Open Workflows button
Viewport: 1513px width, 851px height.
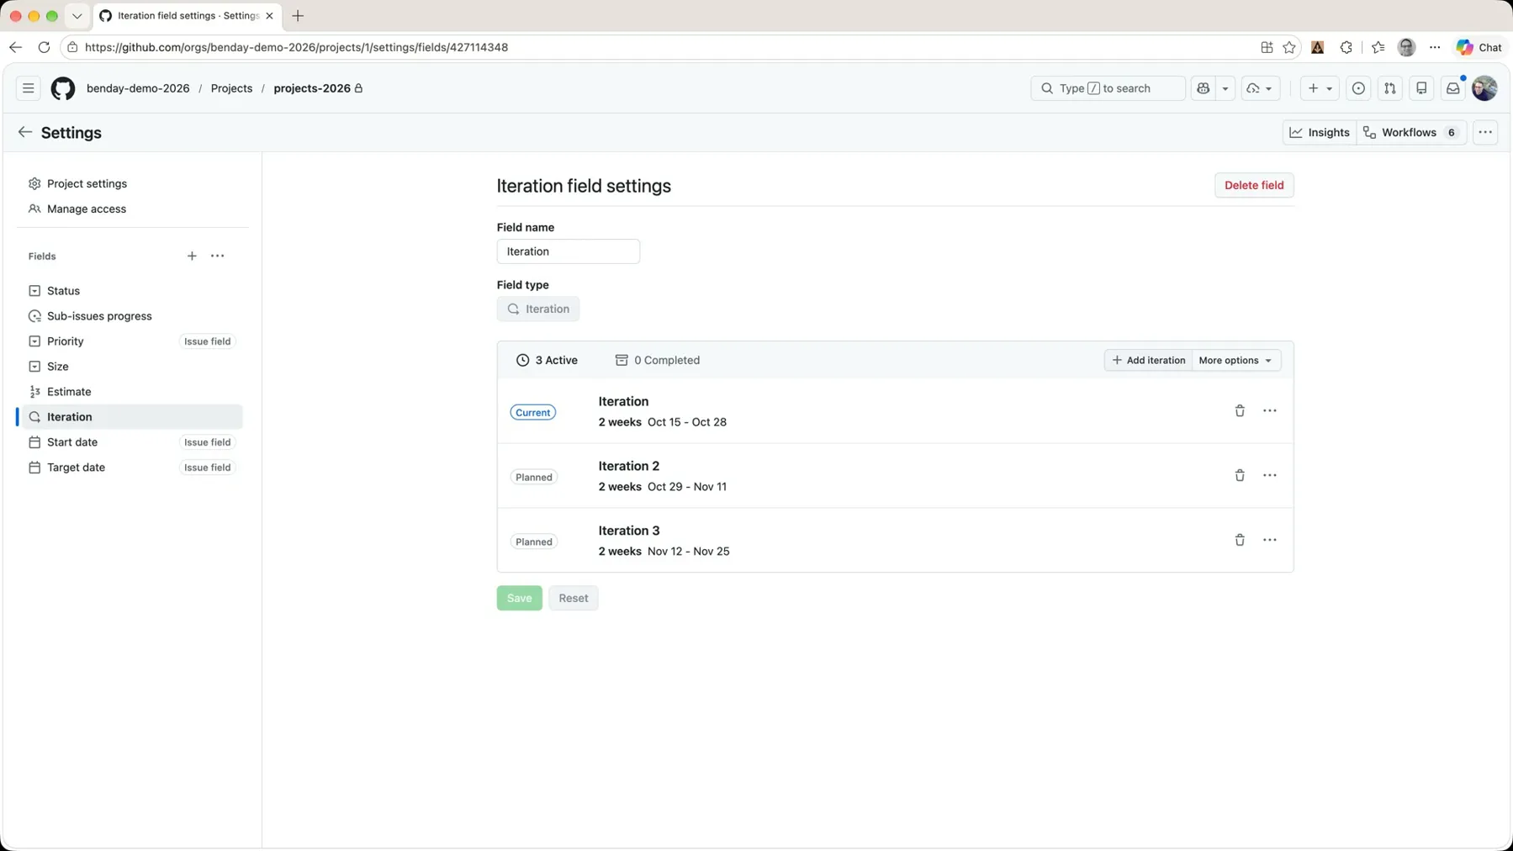tap(1411, 132)
